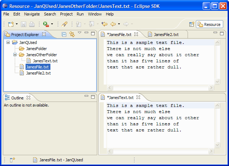
Task: Click the External Tools run icon
Action: [x=46, y=24]
